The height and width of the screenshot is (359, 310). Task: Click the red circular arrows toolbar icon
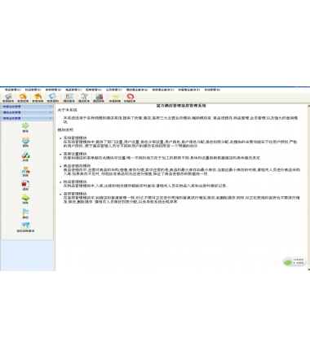click(x=130, y=96)
